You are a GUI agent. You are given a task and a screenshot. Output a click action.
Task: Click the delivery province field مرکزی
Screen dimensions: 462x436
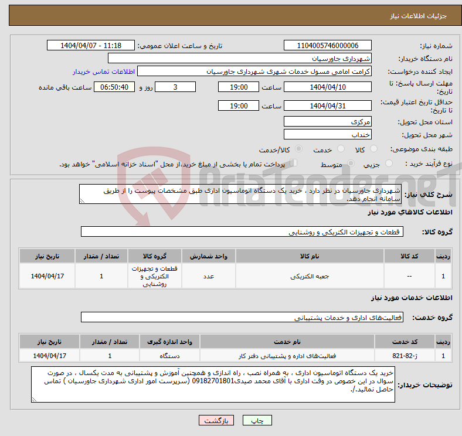pos(328,121)
